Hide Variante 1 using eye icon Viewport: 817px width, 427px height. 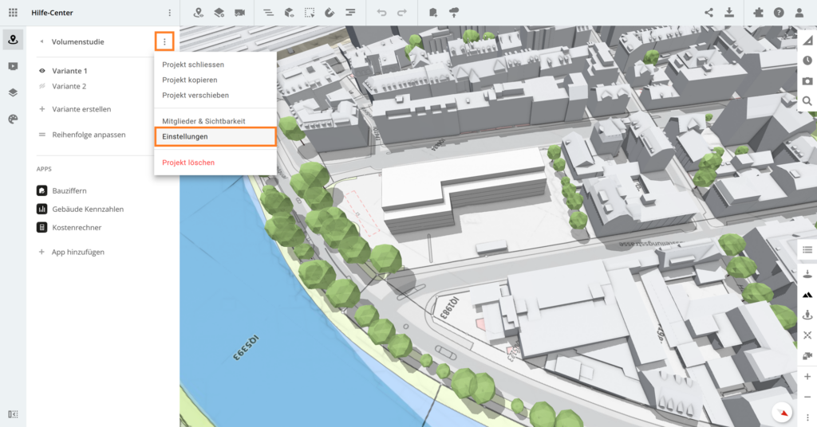42,71
